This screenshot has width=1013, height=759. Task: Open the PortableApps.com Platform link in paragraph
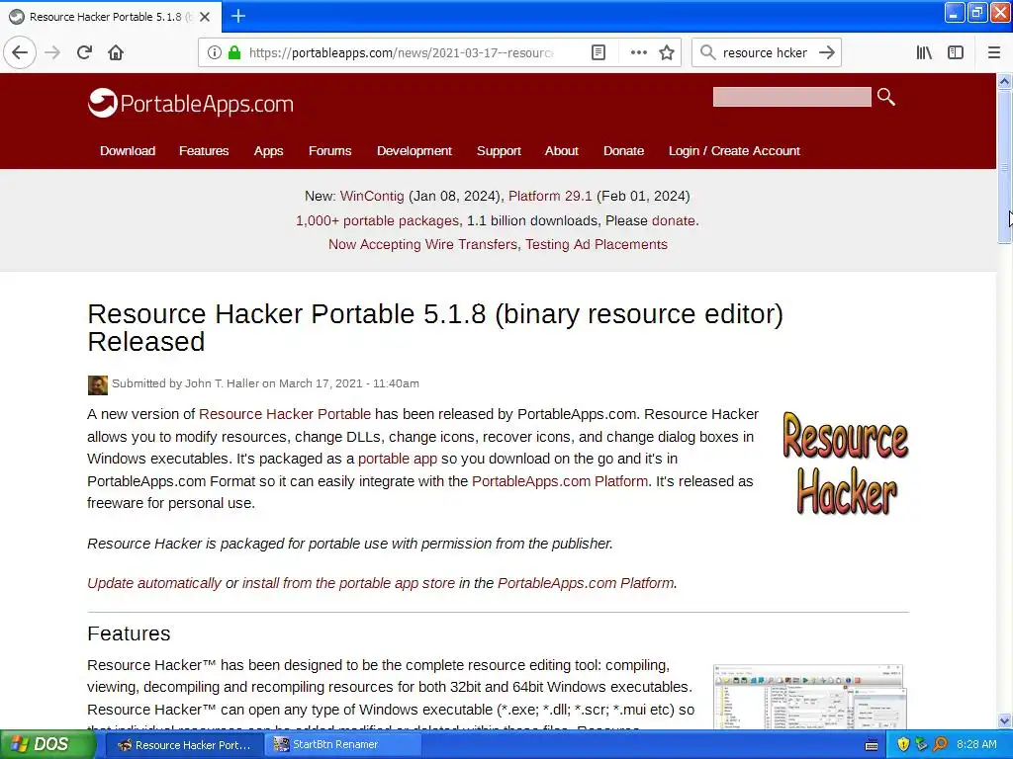tap(560, 481)
